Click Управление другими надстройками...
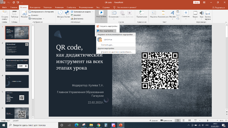The image size is (228, 128). pos(117,52)
